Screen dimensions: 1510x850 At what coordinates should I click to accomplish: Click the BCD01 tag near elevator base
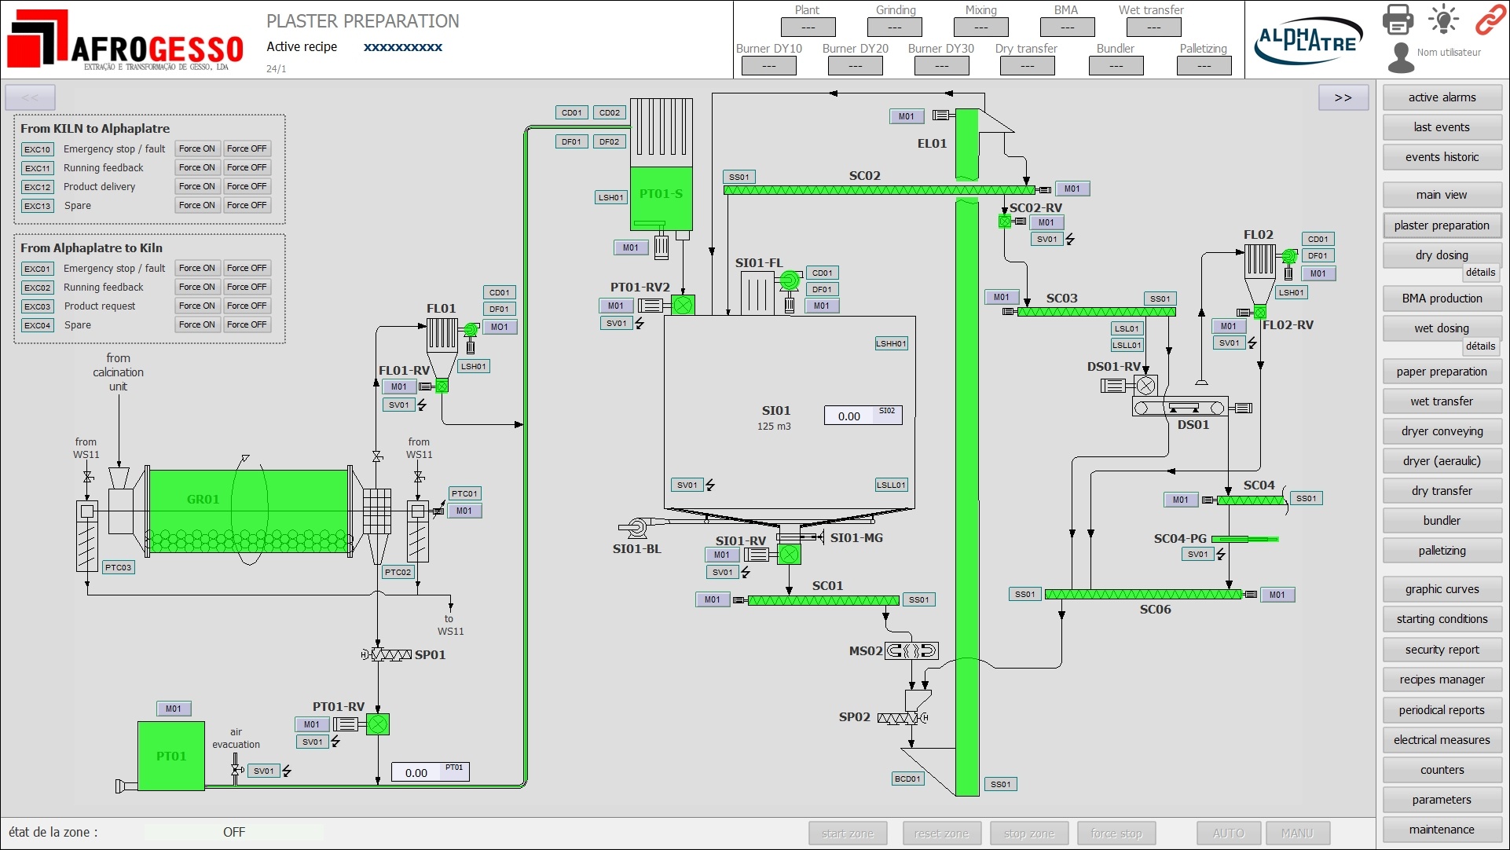coord(907,779)
